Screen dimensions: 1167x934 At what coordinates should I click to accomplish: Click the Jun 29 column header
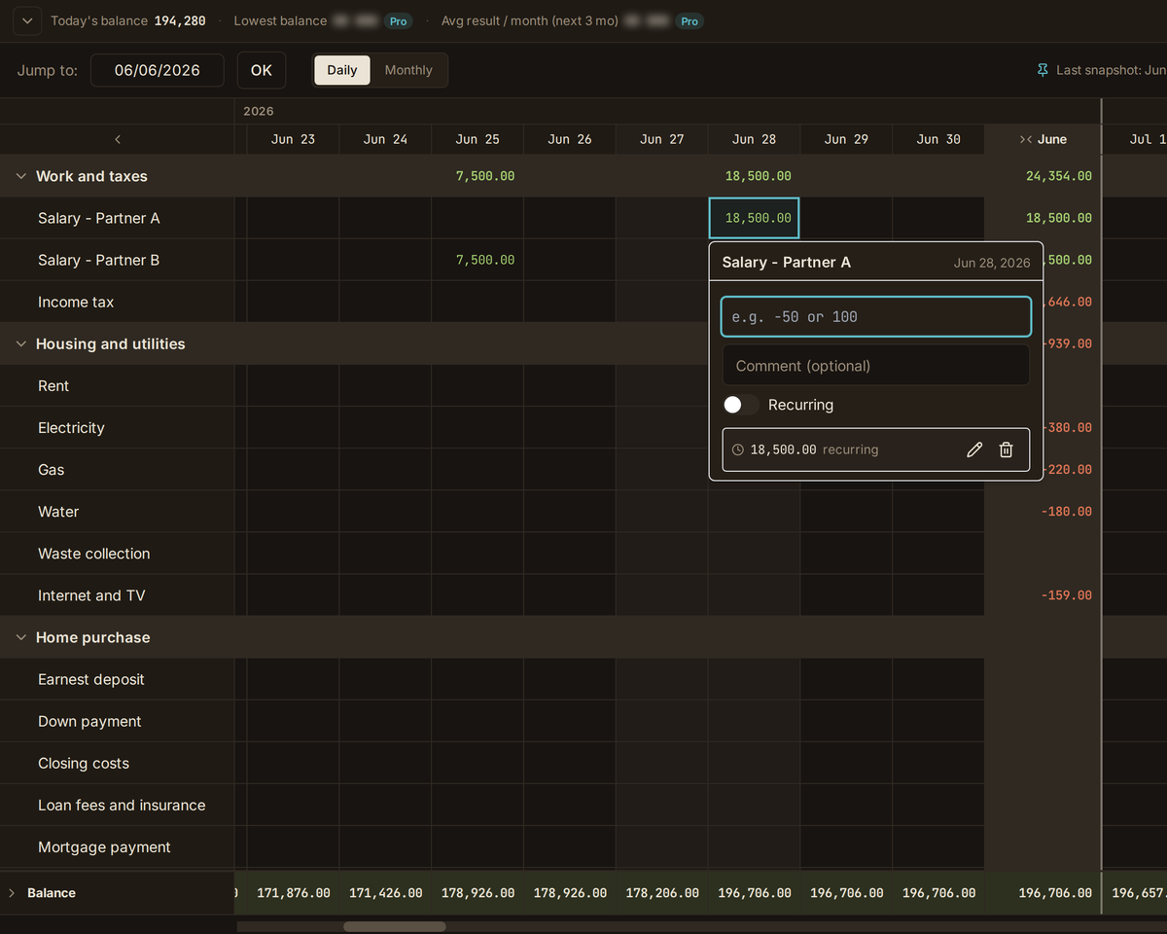click(846, 139)
